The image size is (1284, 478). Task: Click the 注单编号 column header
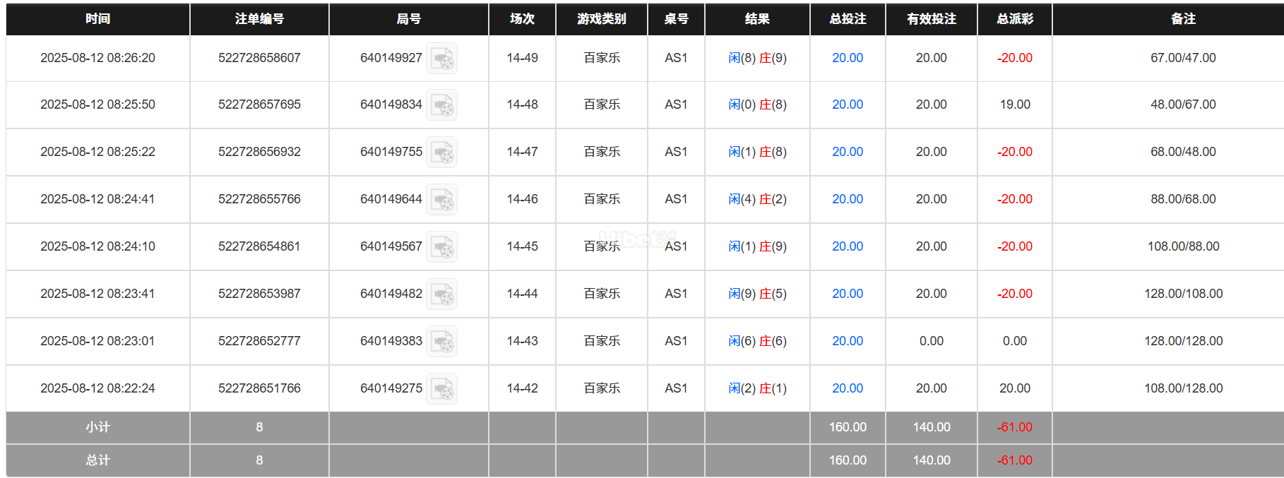[x=259, y=19]
